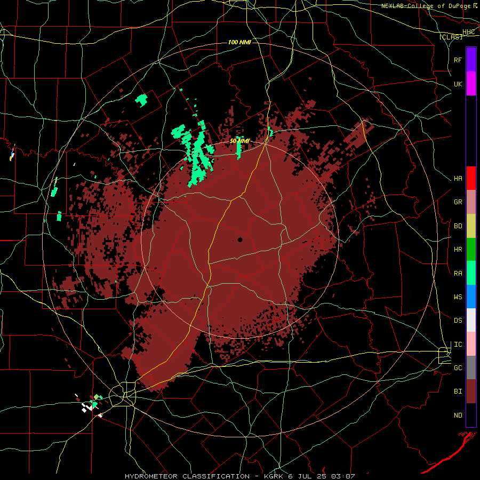Viewport: 480px width, 480px height.
Task: Click the HA legend label
Action: point(458,179)
